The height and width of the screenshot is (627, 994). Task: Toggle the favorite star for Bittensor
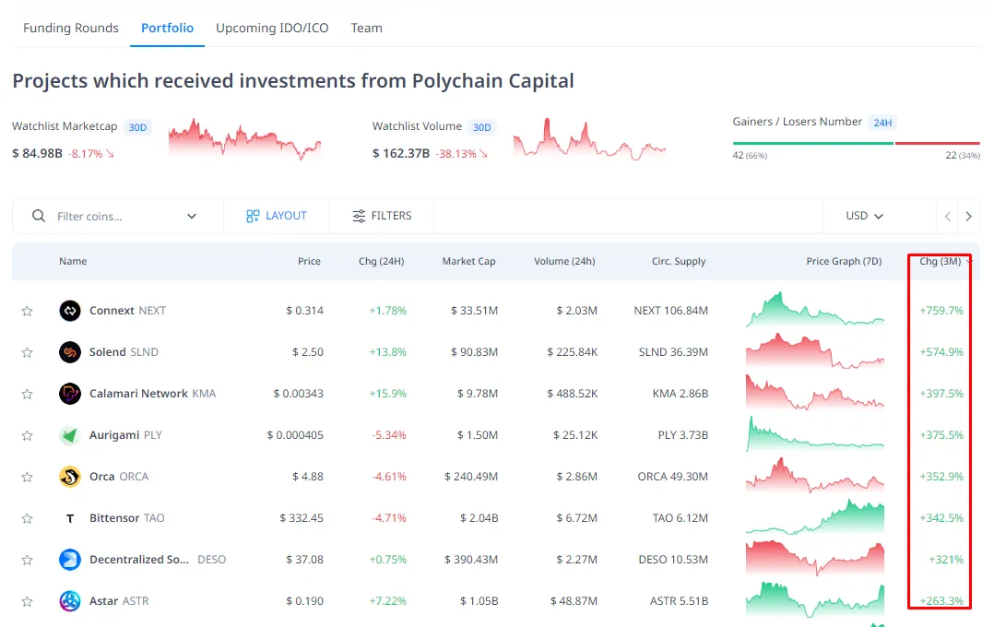(x=27, y=518)
